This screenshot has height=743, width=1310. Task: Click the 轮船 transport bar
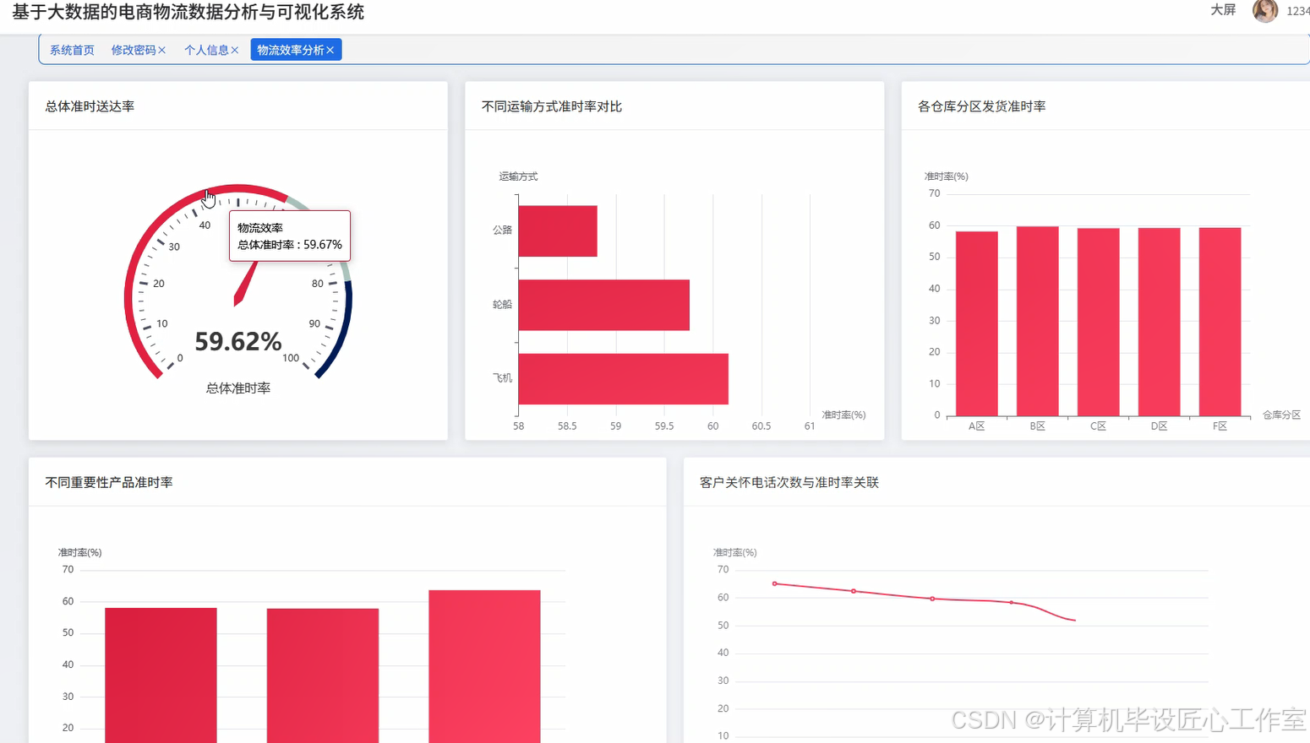(x=604, y=305)
